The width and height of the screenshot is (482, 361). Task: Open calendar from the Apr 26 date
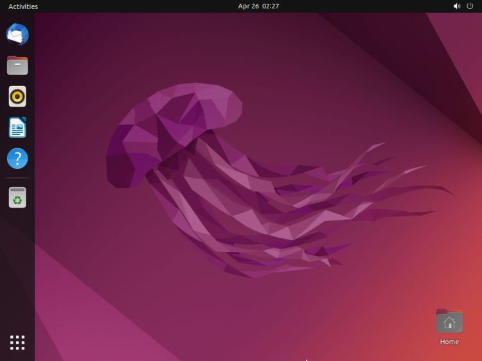(x=247, y=6)
